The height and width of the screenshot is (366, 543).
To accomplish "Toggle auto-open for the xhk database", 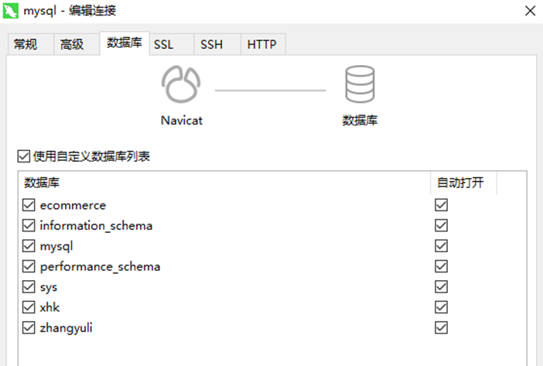I will tap(442, 307).
